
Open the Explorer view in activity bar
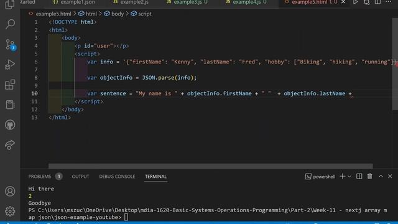coord(10,4)
